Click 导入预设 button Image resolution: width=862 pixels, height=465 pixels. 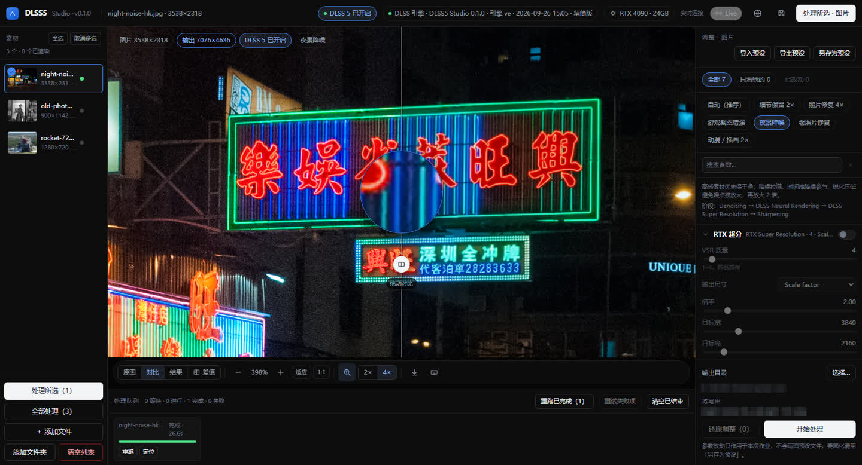point(752,53)
